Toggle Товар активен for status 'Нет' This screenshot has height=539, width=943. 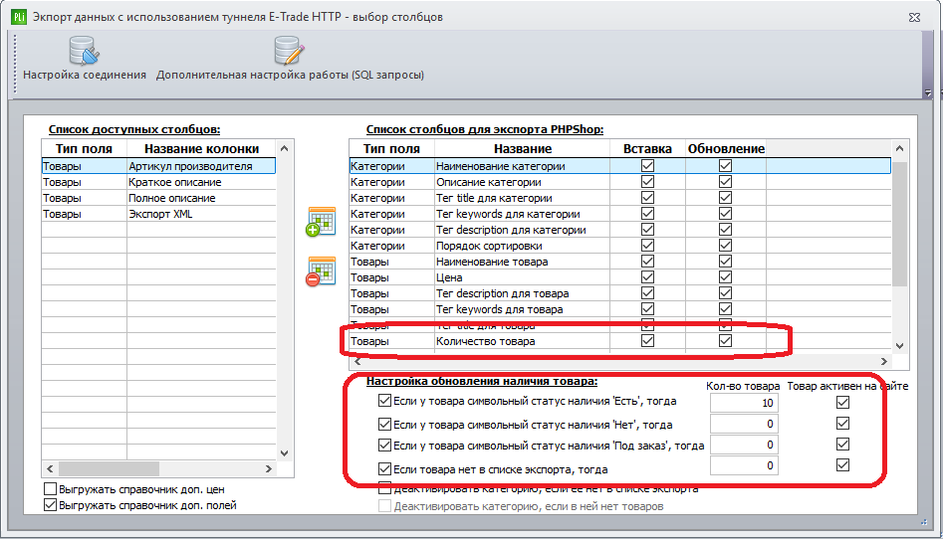pos(842,424)
